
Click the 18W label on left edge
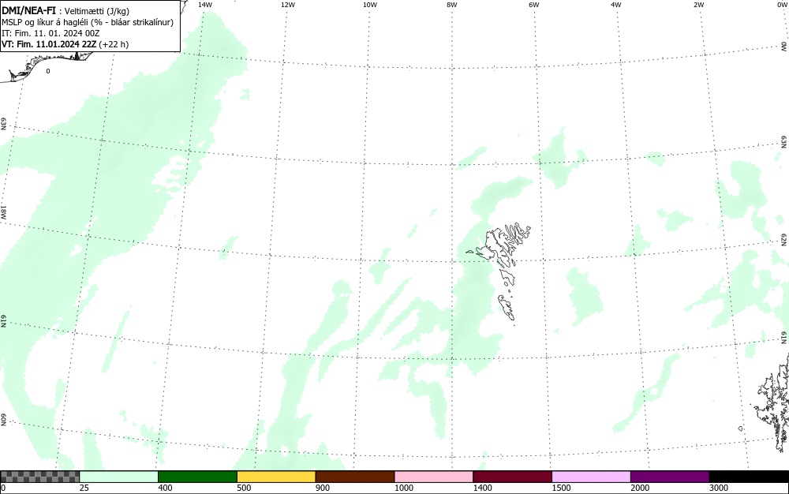click(3, 211)
